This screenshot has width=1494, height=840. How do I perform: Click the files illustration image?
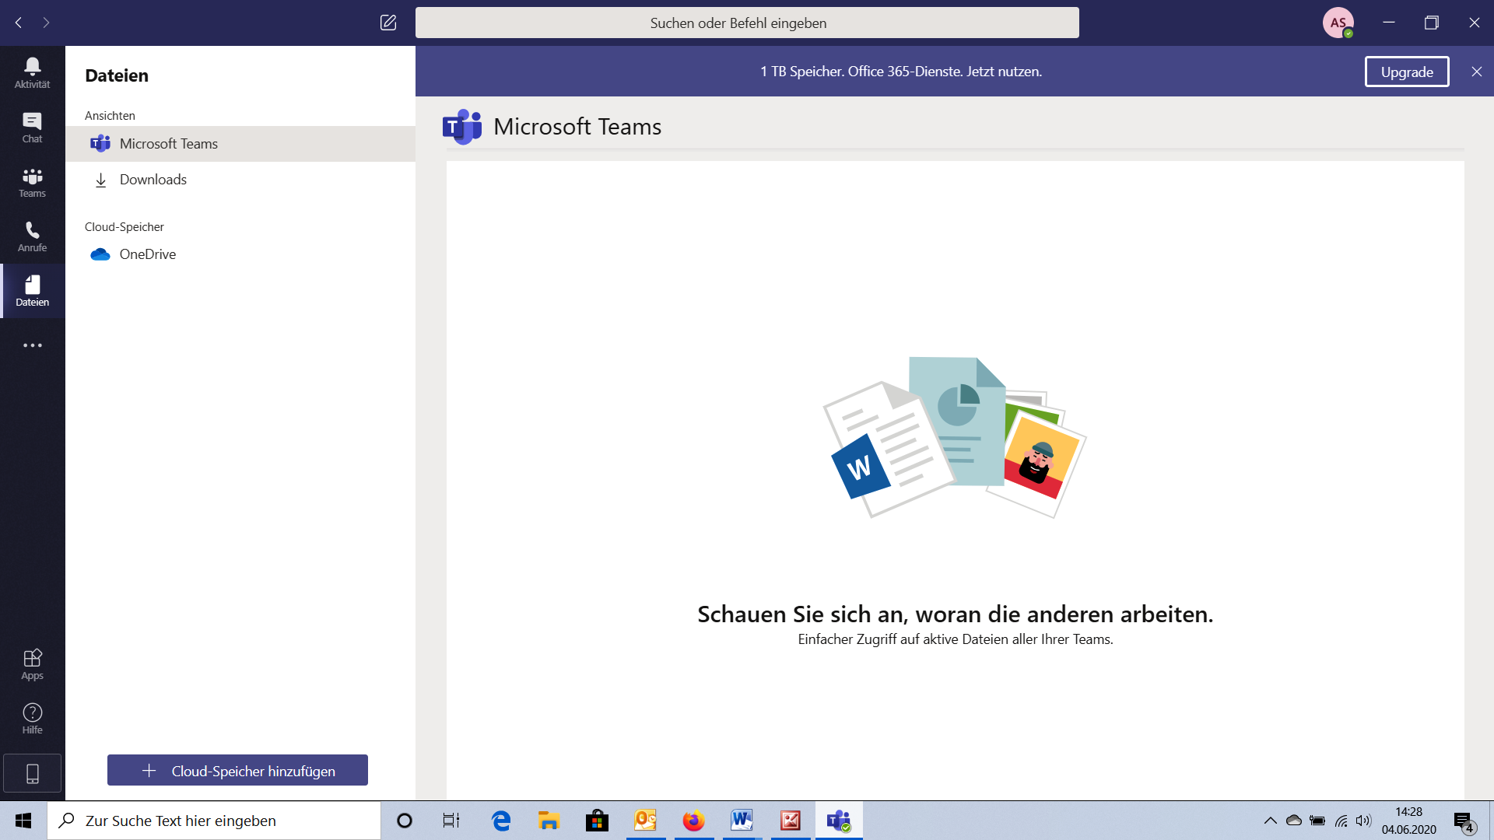click(x=955, y=437)
